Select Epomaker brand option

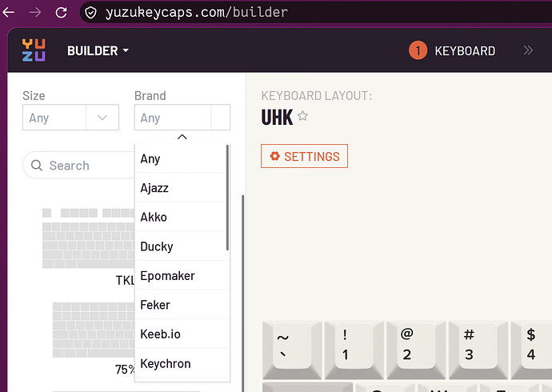click(182, 275)
